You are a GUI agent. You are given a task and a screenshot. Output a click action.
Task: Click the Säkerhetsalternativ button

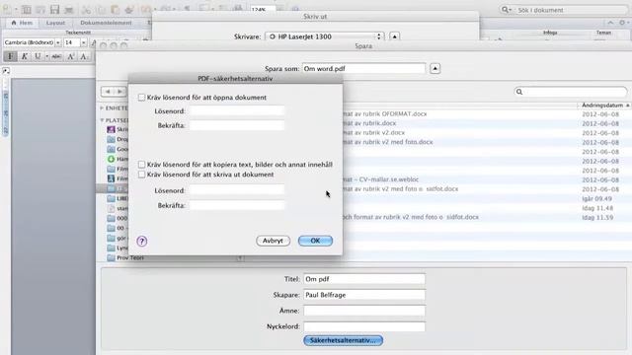tap(343, 340)
